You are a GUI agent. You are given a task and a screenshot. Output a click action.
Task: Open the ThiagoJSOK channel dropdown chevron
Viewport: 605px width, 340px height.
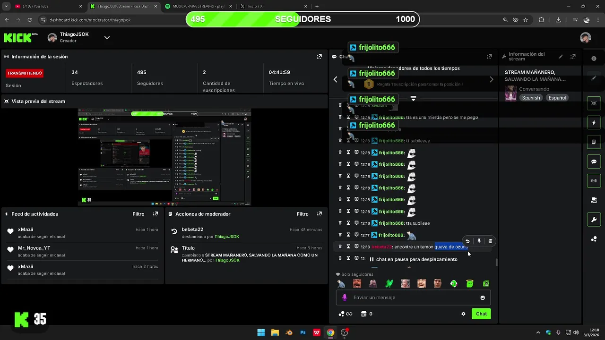(107, 38)
